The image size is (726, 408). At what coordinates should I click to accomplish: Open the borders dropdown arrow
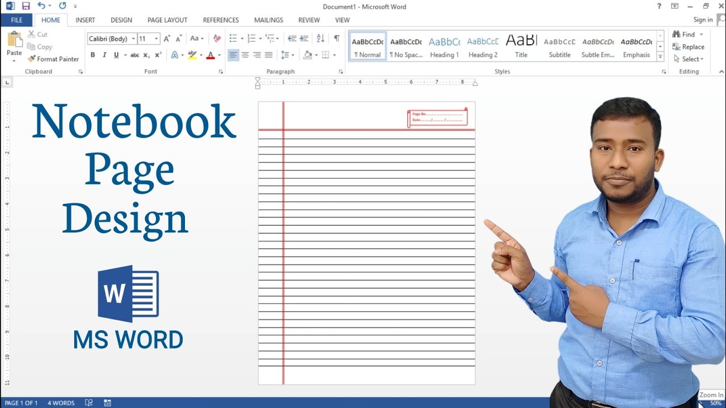click(x=335, y=55)
